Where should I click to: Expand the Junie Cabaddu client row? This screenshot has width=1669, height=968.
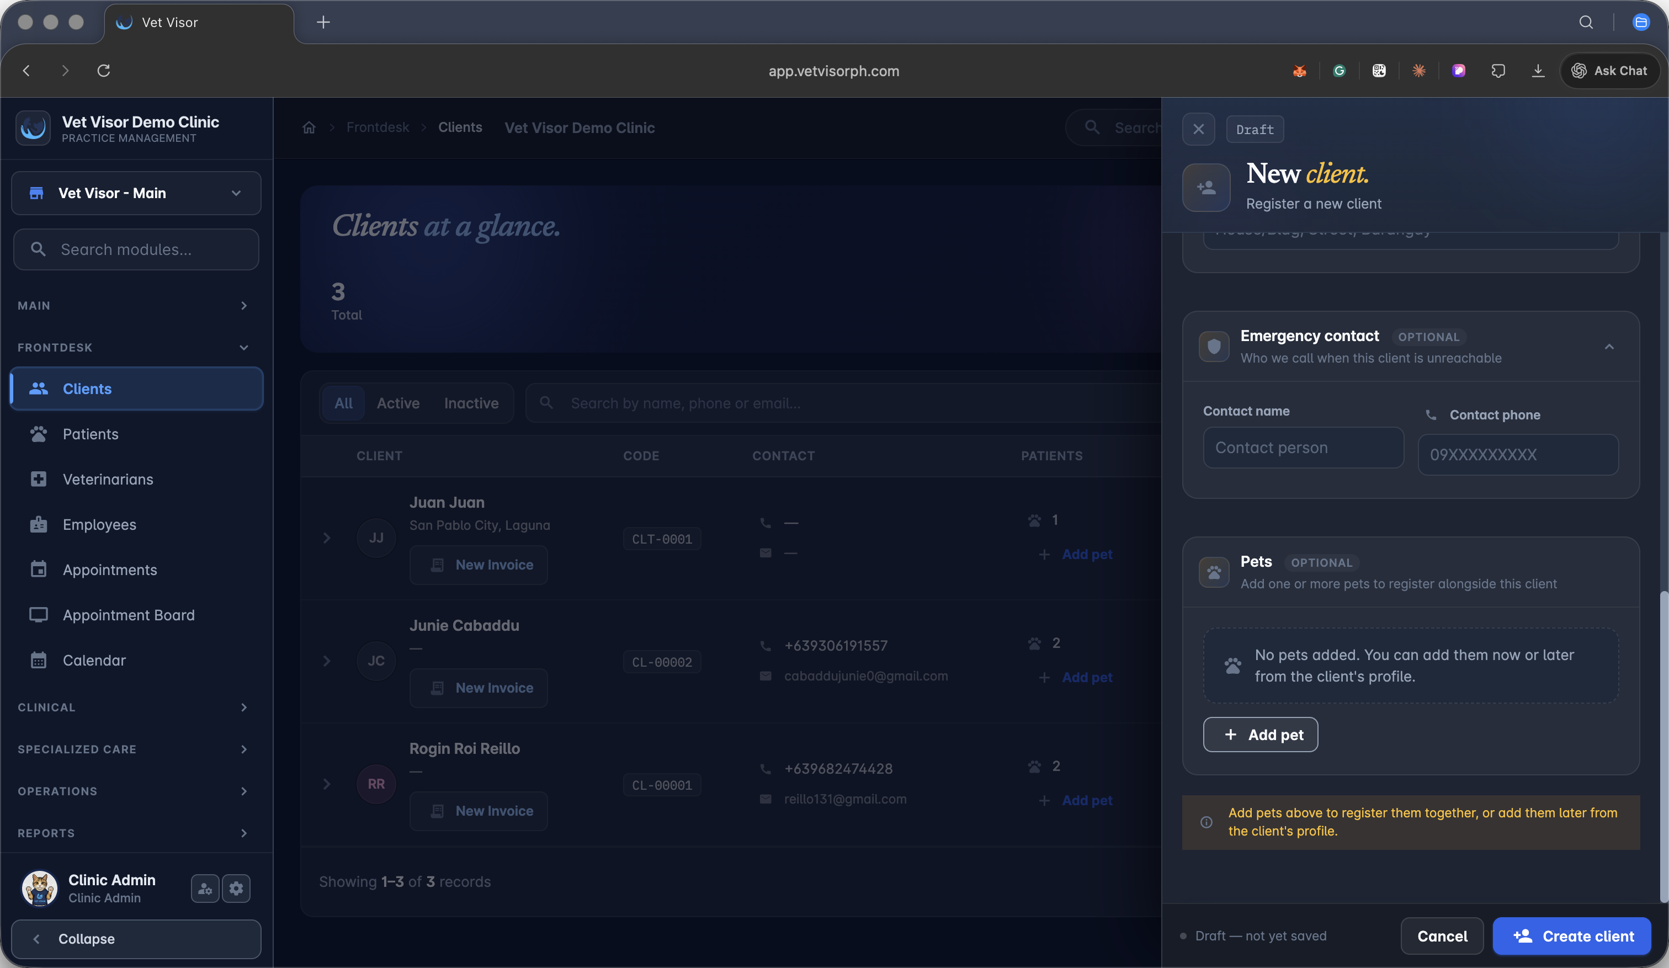point(327,661)
